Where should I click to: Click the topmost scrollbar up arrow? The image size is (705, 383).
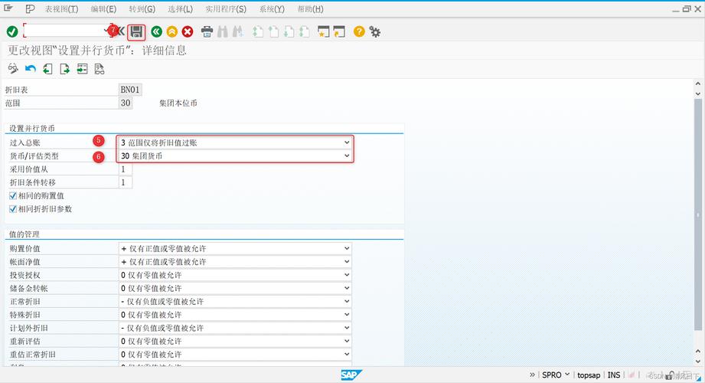coord(698,83)
